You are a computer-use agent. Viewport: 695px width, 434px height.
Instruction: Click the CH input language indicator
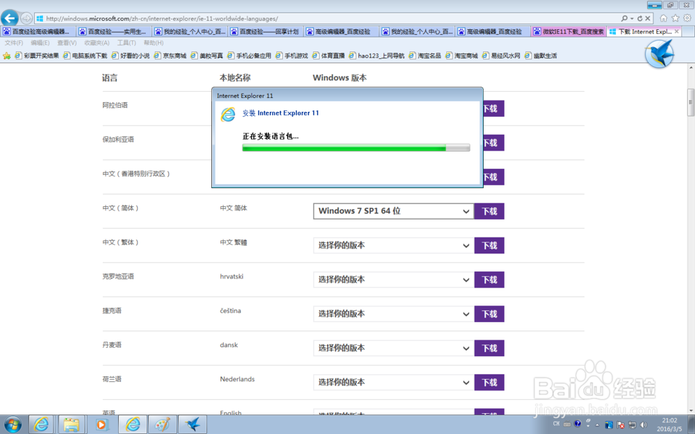[556, 424]
